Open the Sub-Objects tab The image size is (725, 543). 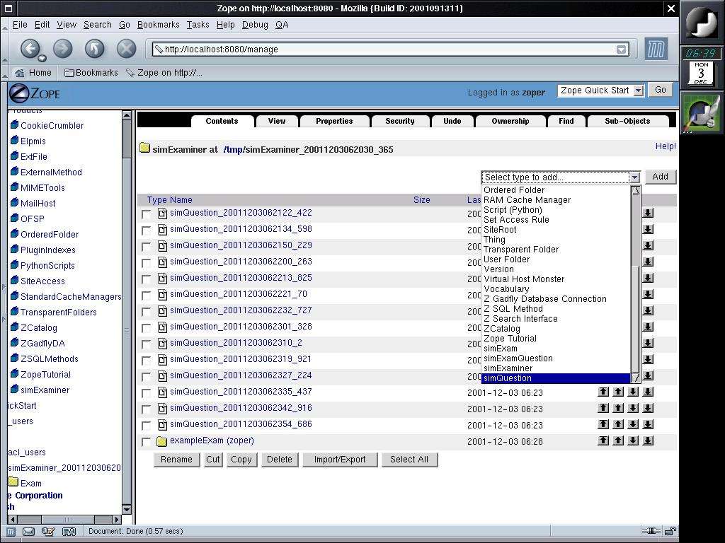pyautogui.click(x=627, y=121)
